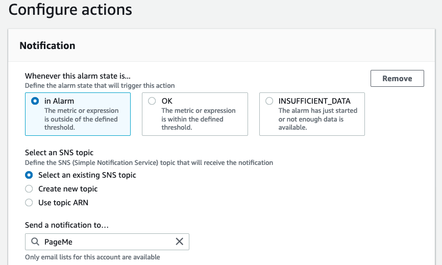The image size is (442, 265).
Task: Click the "Send a notification to…" label
Action: pos(67,225)
